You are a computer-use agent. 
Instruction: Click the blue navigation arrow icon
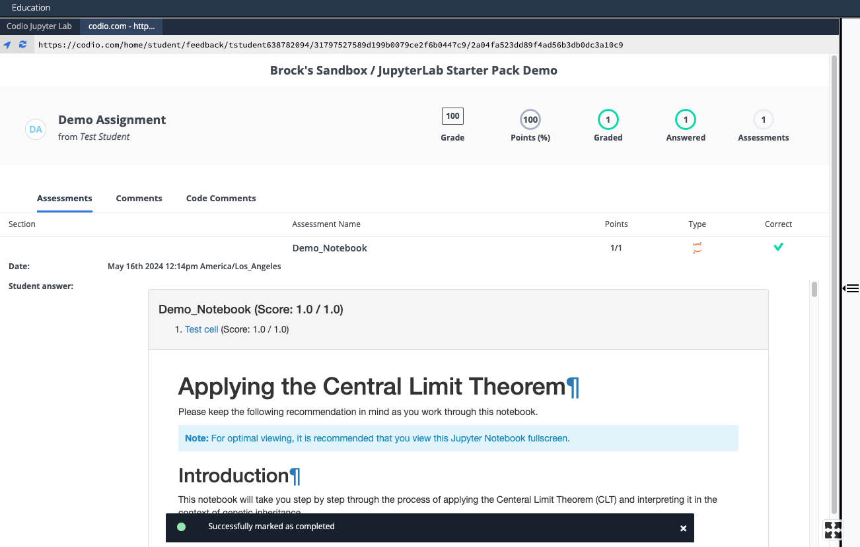(x=7, y=45)
